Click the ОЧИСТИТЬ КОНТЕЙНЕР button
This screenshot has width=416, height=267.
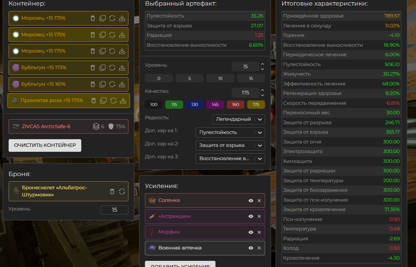tap(45, 145)
